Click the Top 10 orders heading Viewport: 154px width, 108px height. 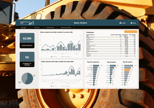coord(128,62)
